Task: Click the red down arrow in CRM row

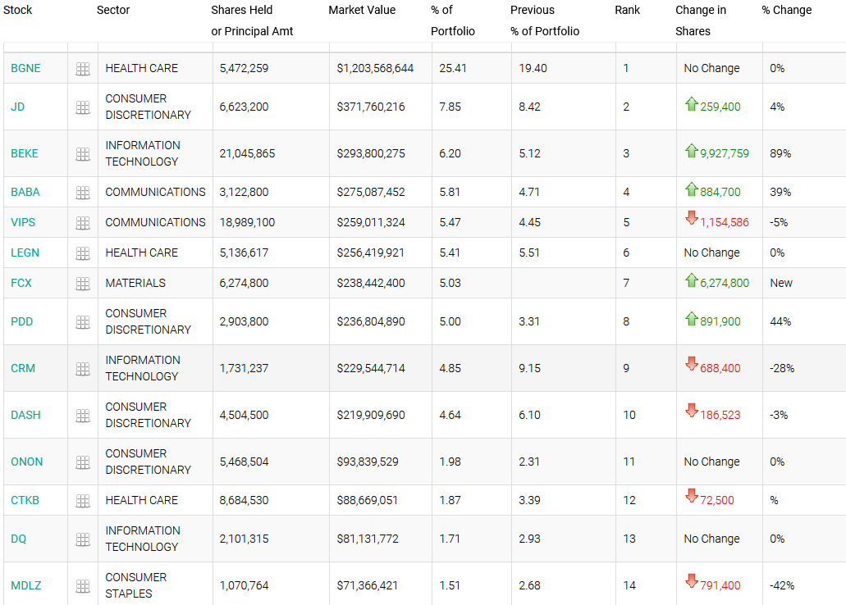Action: point(692,364)
